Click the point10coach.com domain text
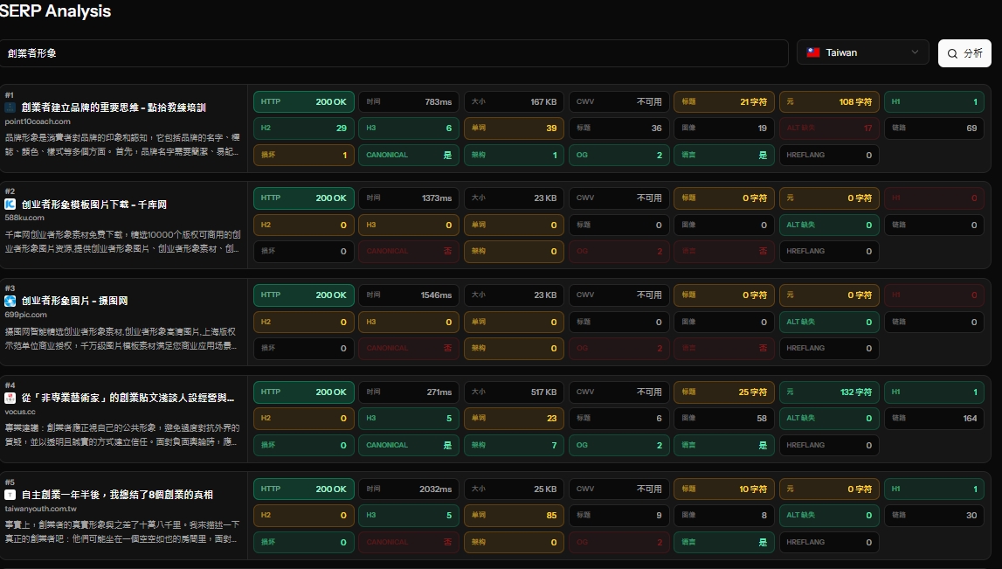The image size is (1002, 569). (38, 121)
